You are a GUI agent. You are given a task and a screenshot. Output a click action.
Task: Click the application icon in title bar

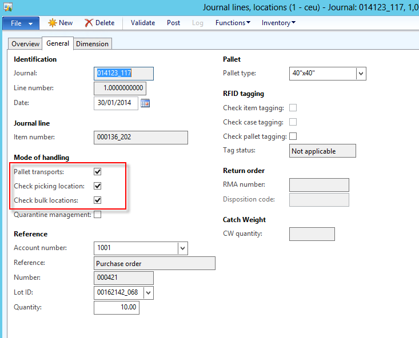7,7
